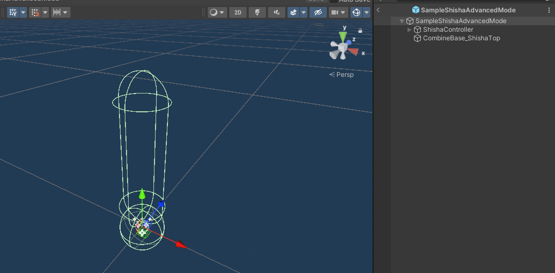Click the CombineBase_ShishaTop cube icon
The height and width of the screenshot is (273, 555).
click(x=418, y=38)
